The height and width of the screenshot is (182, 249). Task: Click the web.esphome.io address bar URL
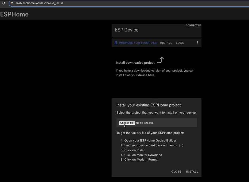click(x=40, y=3)
